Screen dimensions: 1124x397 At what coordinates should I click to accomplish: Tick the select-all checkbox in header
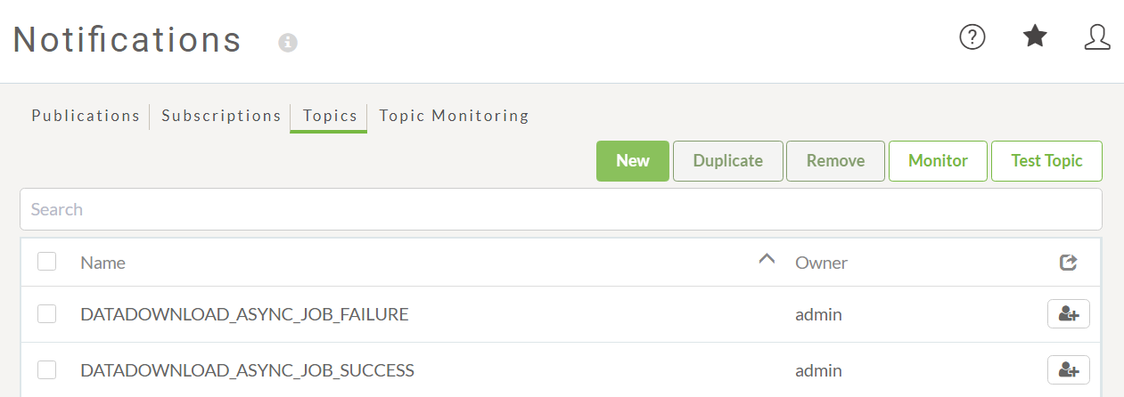(x=47, y=262)
